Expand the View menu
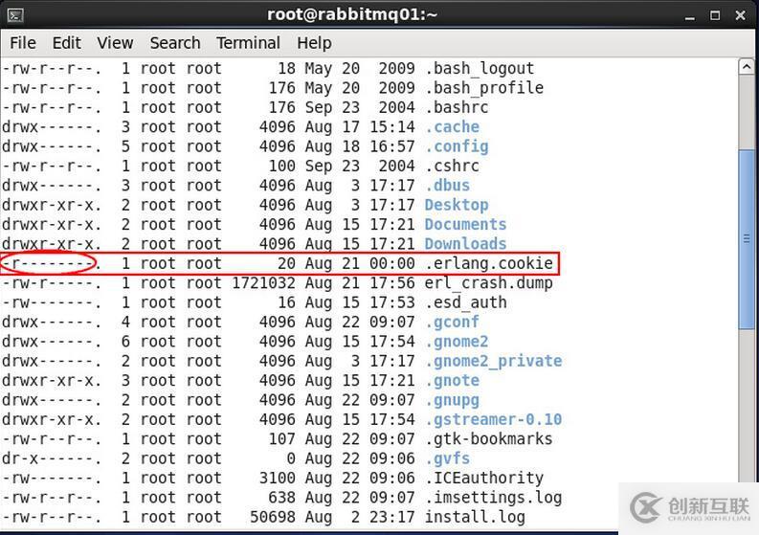The height and width of the screenshot is (535, 759). pyautogui.click(x=115, y=43)
